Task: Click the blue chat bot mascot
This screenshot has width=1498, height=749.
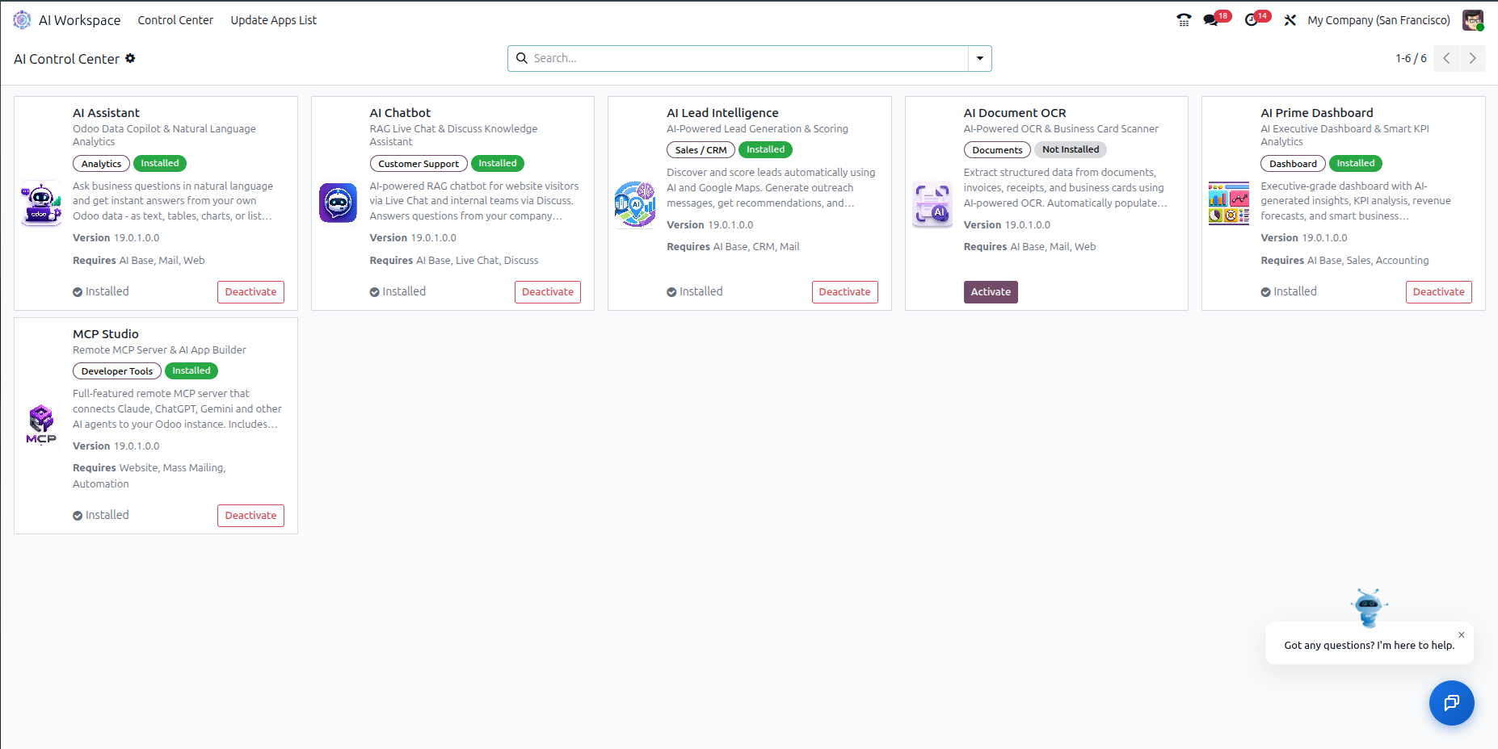Action: (1369, 608)
